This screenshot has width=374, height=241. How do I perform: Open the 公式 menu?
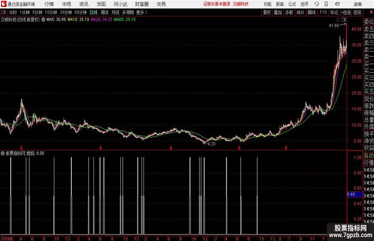click(x=292, y=4)
